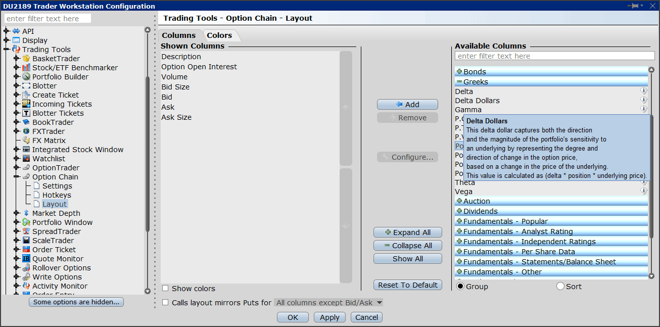
Task: Expand the Market Depth tree node
Action: tap(16, 213)
